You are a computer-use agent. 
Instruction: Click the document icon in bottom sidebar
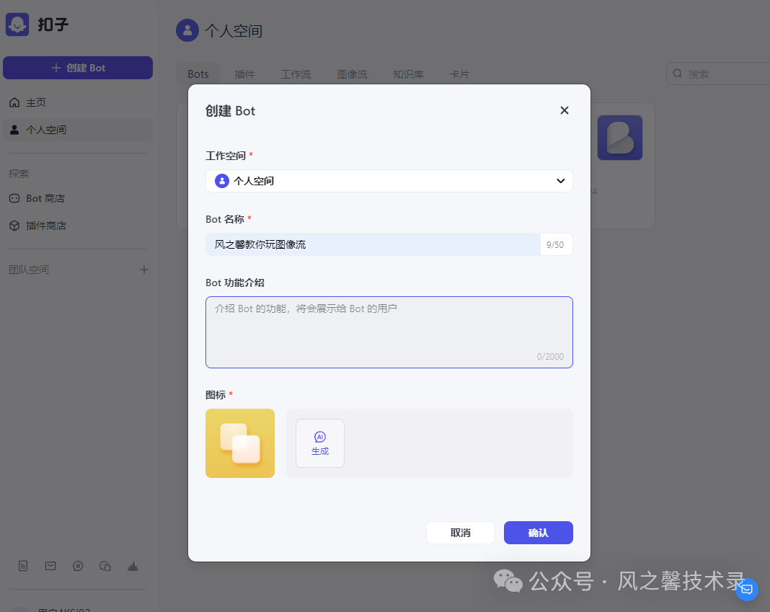(x=23, y=566)
